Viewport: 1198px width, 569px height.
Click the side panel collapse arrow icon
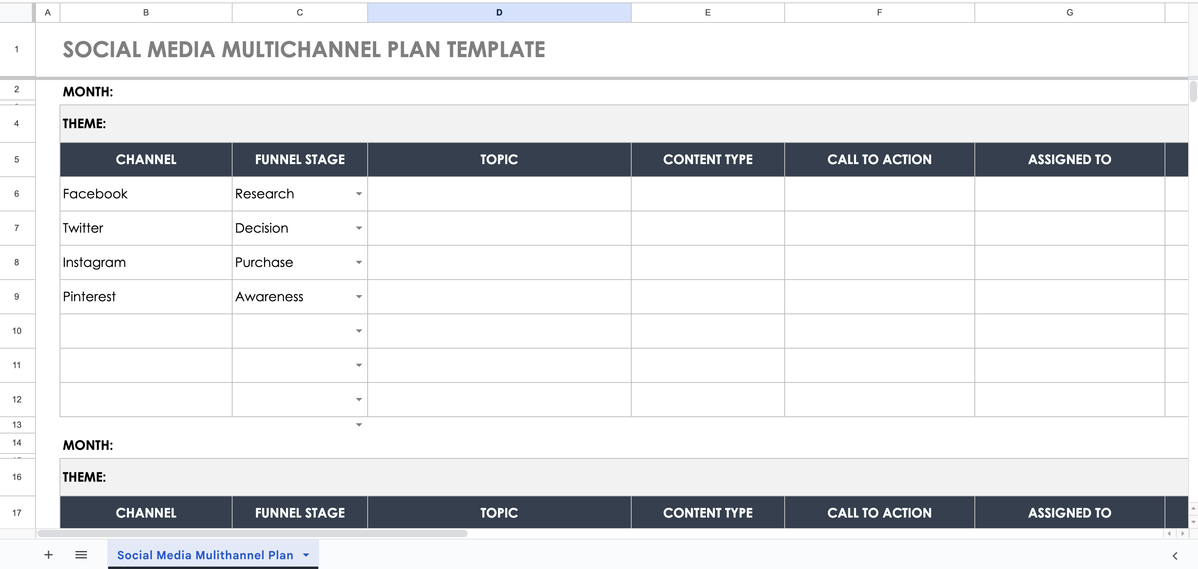click(1175, 556)
